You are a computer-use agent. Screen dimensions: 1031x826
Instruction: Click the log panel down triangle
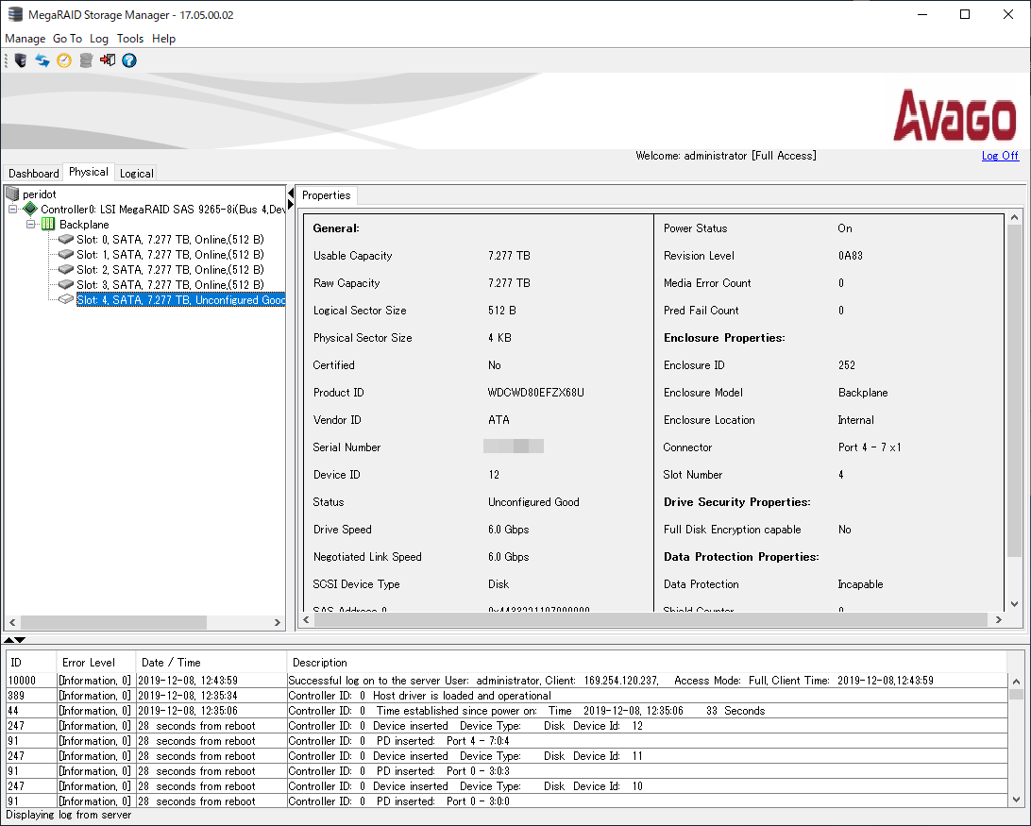[20, 639]
